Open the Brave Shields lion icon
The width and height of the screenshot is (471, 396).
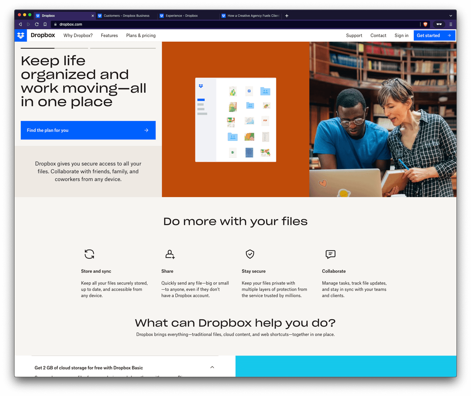(x=425, y=24)
